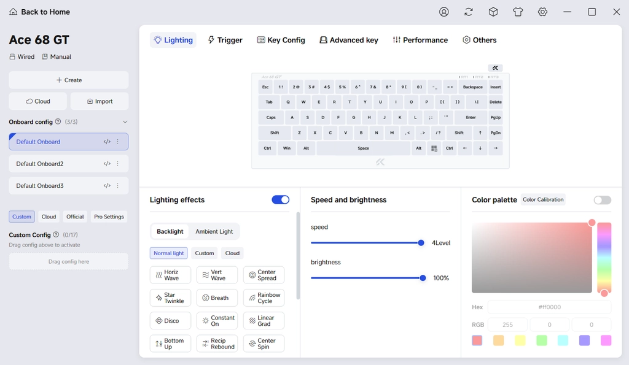Click the Custom Config help icon
Screen dimensions: 629x365
coord(56,234)
